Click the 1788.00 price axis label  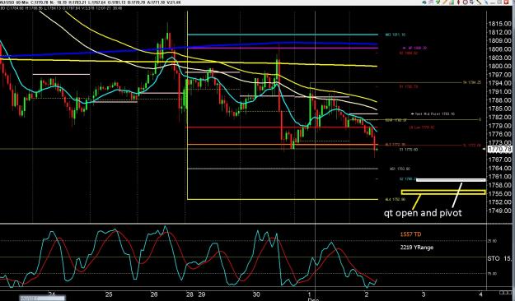(500, 100)
